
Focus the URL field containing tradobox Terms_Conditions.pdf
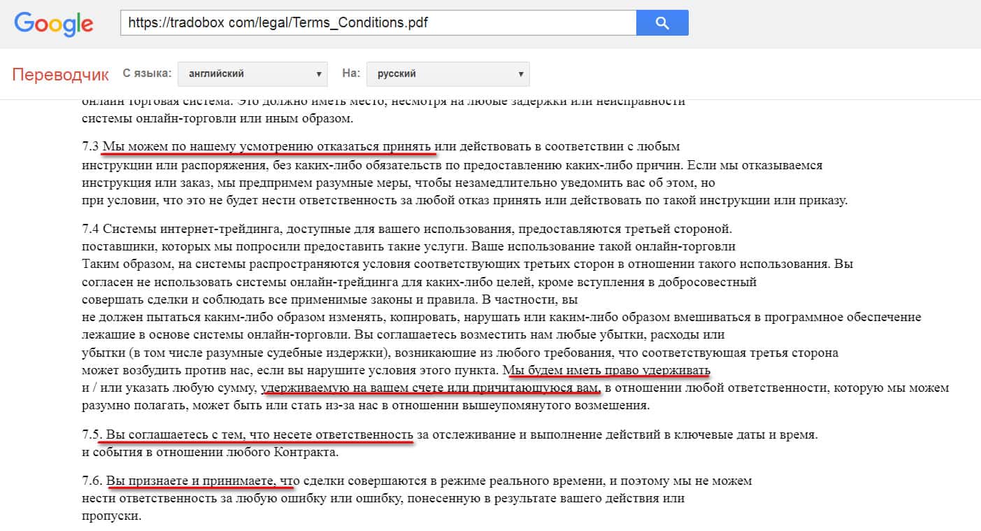tap(378, 23)
